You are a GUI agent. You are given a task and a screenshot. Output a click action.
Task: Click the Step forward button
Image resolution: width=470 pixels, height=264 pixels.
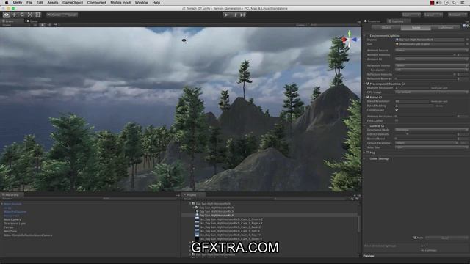(242, 15)
